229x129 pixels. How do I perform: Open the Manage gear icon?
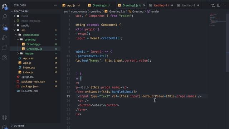click(5, 127)
